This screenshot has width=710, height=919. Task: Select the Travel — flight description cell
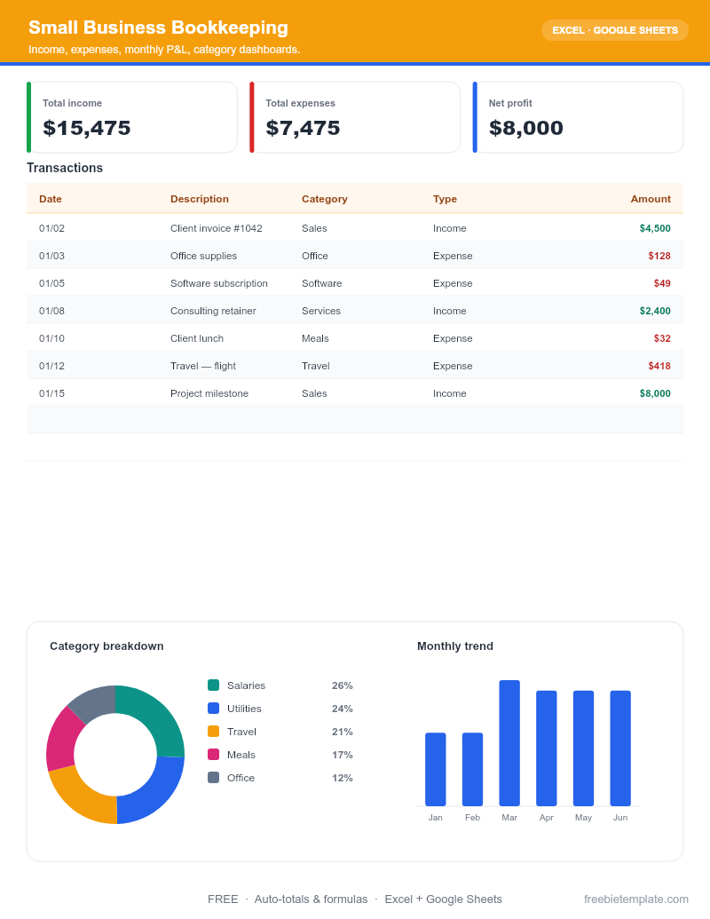click(202, 366)
